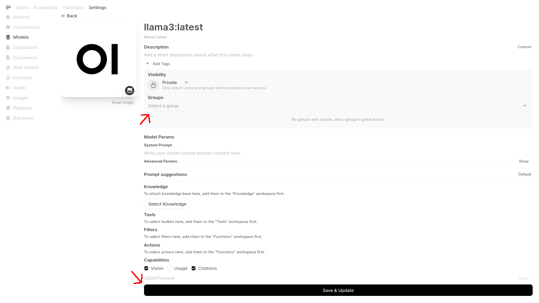Open the Evaluations top tab
The image size is (539, 303).
pos(46,7)
